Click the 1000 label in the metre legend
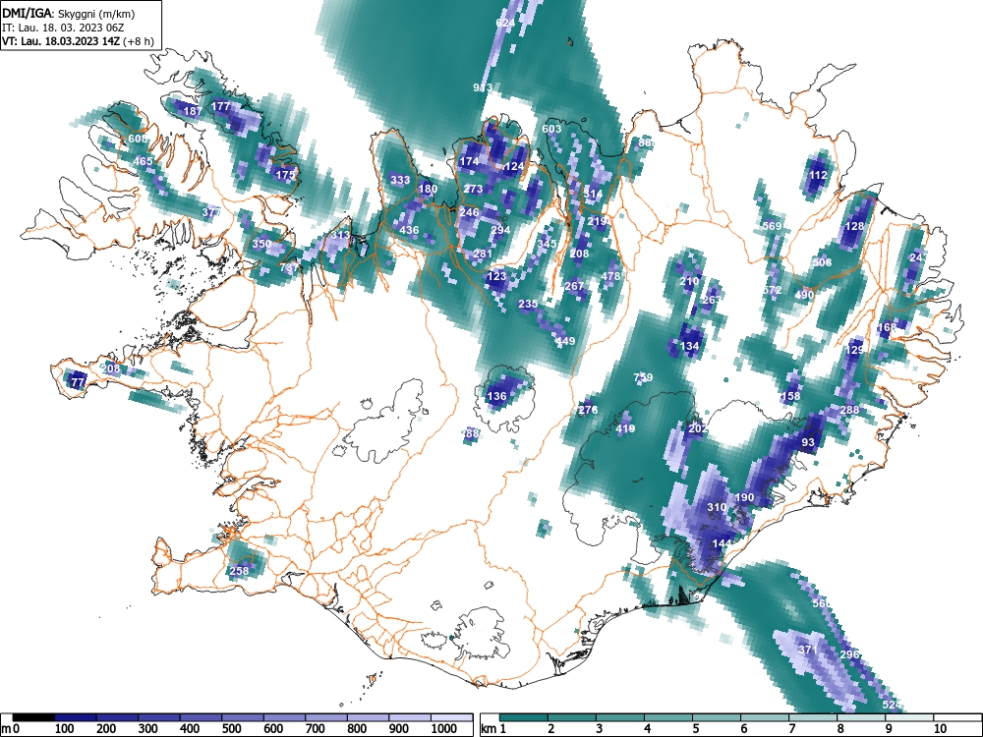This screenshot has width=983, height=737. coord(444,729)
